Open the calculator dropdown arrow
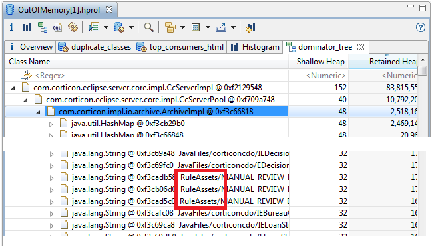 click(208, 27)
